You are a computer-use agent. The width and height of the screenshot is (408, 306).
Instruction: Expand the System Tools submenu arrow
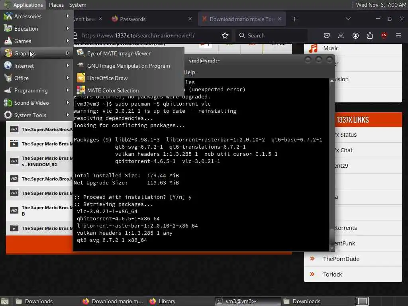pos(68,114)
